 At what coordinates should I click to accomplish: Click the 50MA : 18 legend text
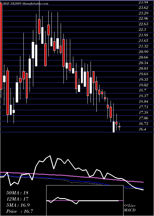pos(17,193)
